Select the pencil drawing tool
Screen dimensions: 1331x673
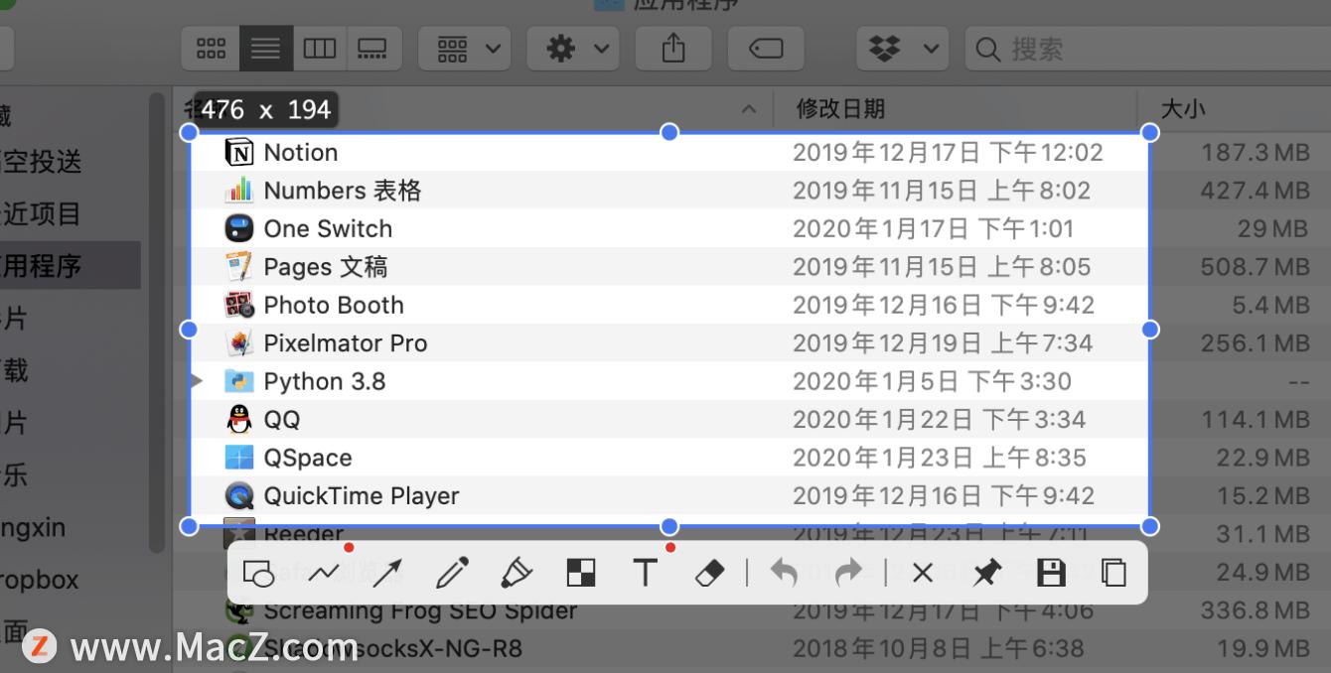pos(452,573)
